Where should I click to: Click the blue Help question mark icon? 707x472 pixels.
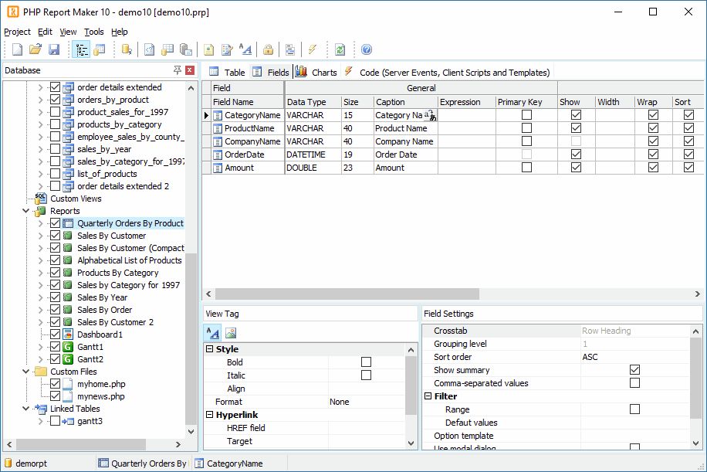pos(367,49)
